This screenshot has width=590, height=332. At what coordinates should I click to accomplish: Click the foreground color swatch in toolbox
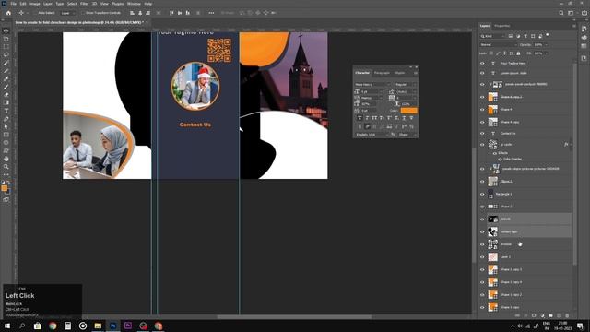point(4,188)
